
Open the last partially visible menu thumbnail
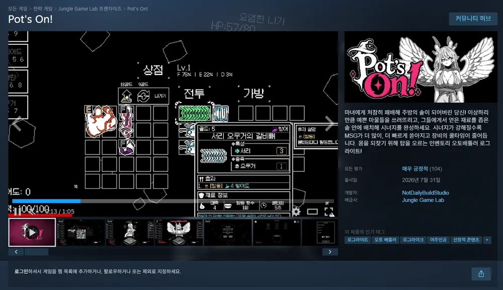tap(320, 232)
